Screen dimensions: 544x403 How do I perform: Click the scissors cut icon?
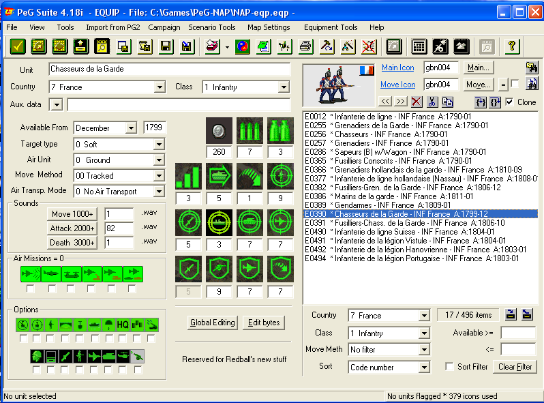point(432,102)
